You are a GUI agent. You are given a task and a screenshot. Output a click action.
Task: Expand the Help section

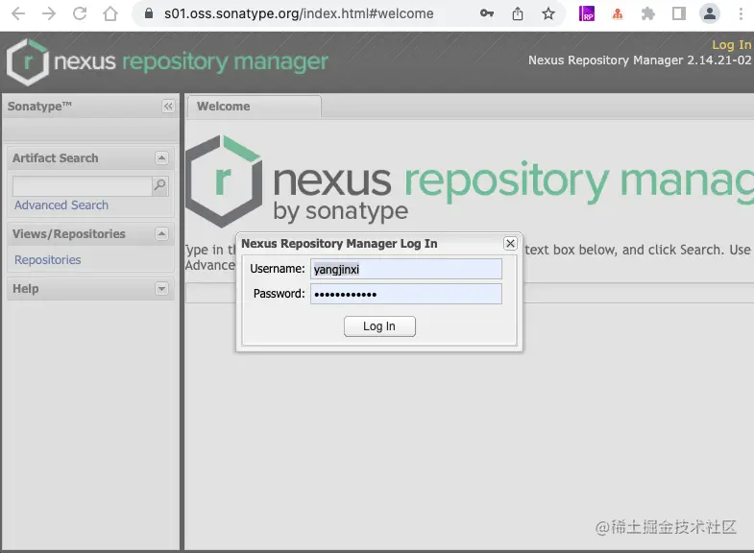[161, 289]
